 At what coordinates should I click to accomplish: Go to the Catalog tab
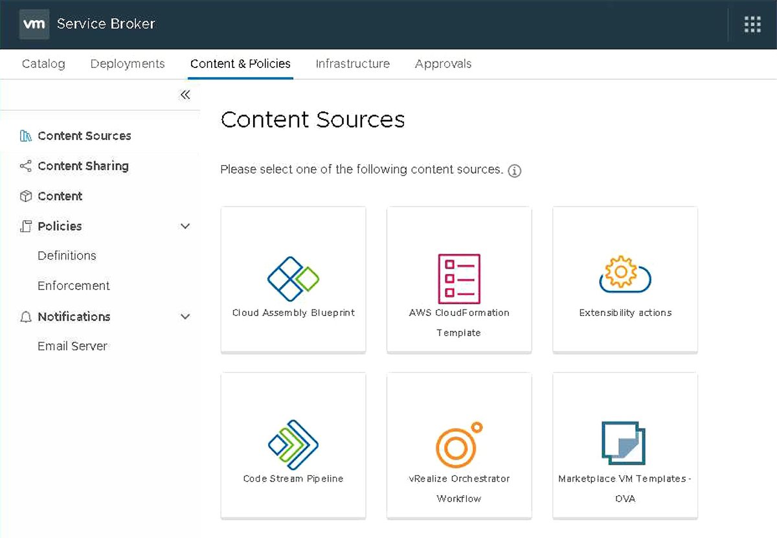[x=43, y=63]
